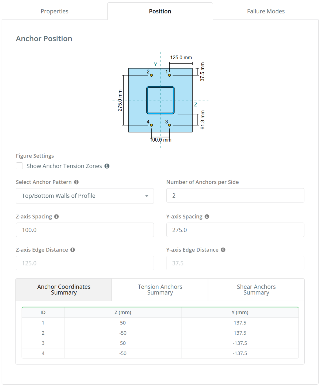Show the Shear Anchors Summary table
The image size is (321, 387).
click(x=256, y=290)
